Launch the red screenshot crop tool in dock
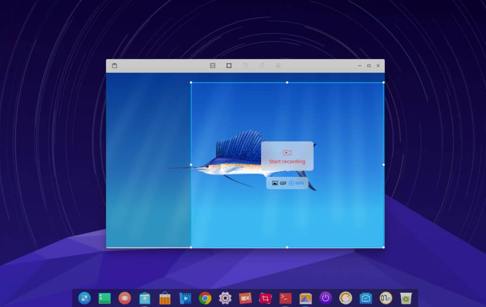The width and height of the screenshot is (486, 307). pos(265,298)
